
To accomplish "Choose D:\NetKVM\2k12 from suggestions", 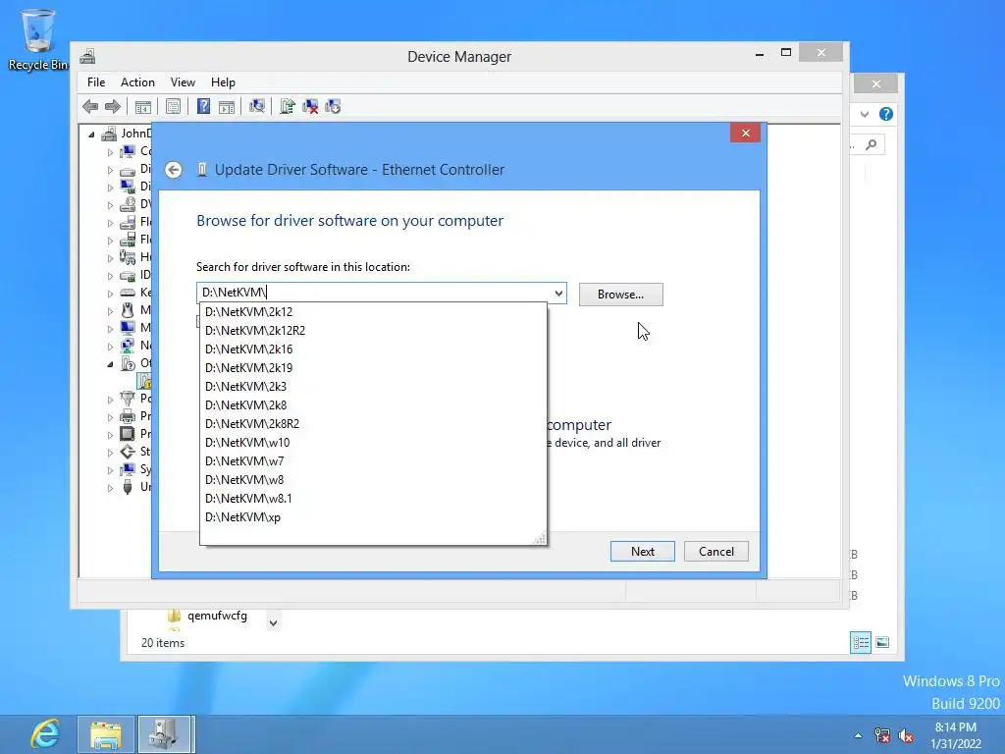I will 373,311.
